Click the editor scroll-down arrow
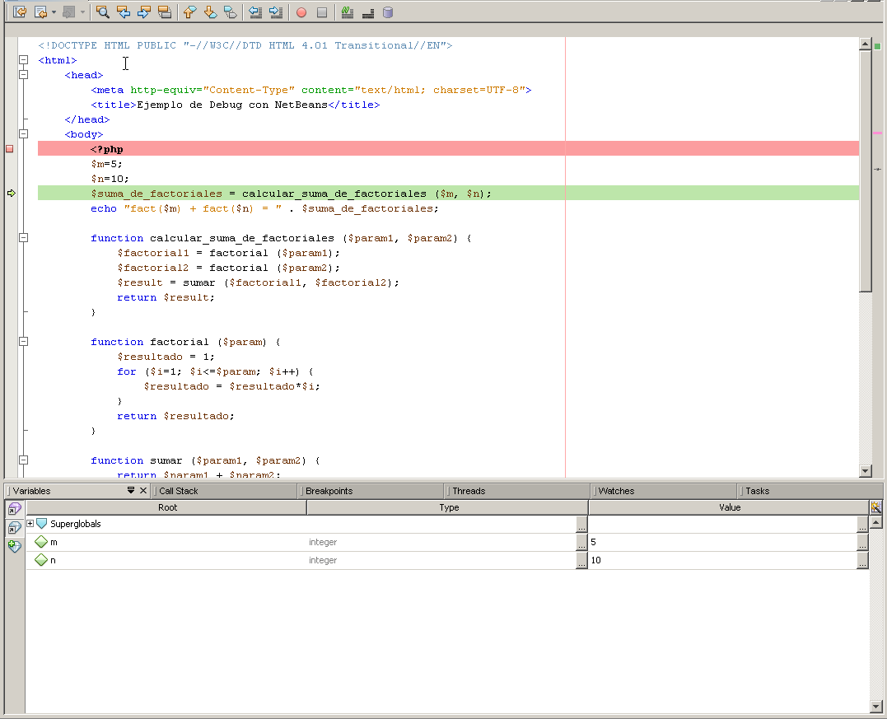The height and width of the screenshot is (719, 887). pyautogui.click(x=865, y=471)
